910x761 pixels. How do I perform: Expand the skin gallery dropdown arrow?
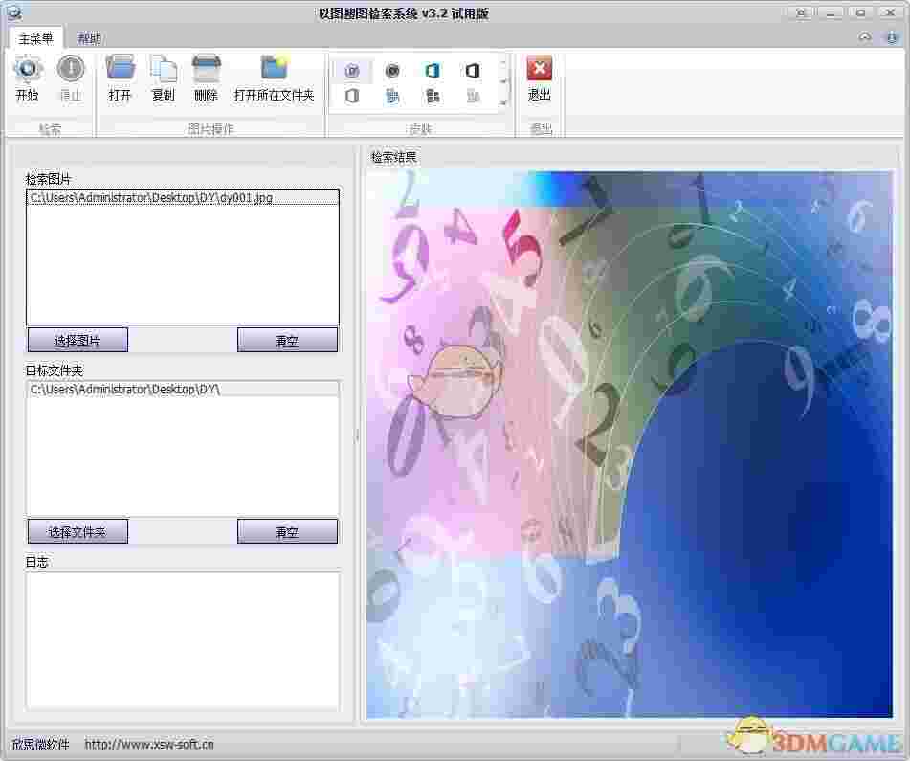pos(503,102)
